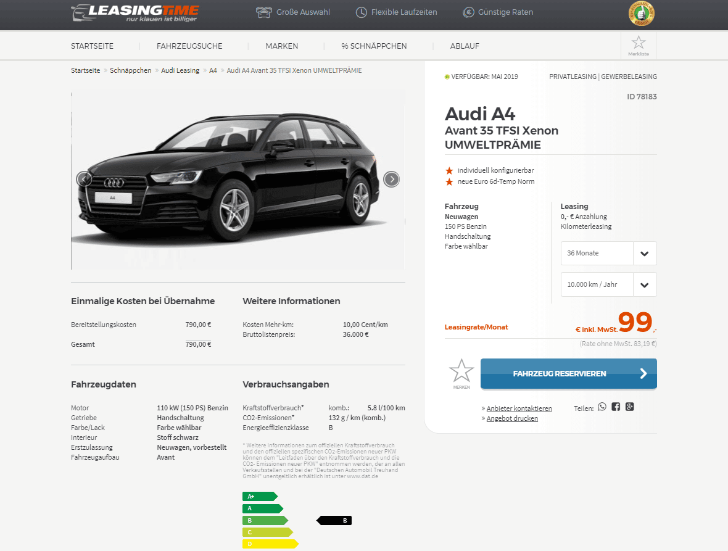Viewport: 728px width, 551px height.
Task: Click the Neuwagen, vorbestellt value
Action: [x=191, y=447]
